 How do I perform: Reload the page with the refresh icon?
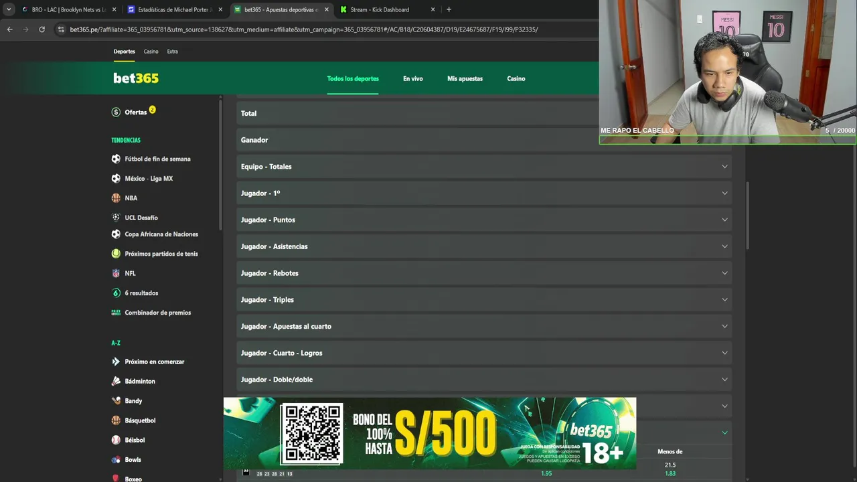[x=42, y=29]
